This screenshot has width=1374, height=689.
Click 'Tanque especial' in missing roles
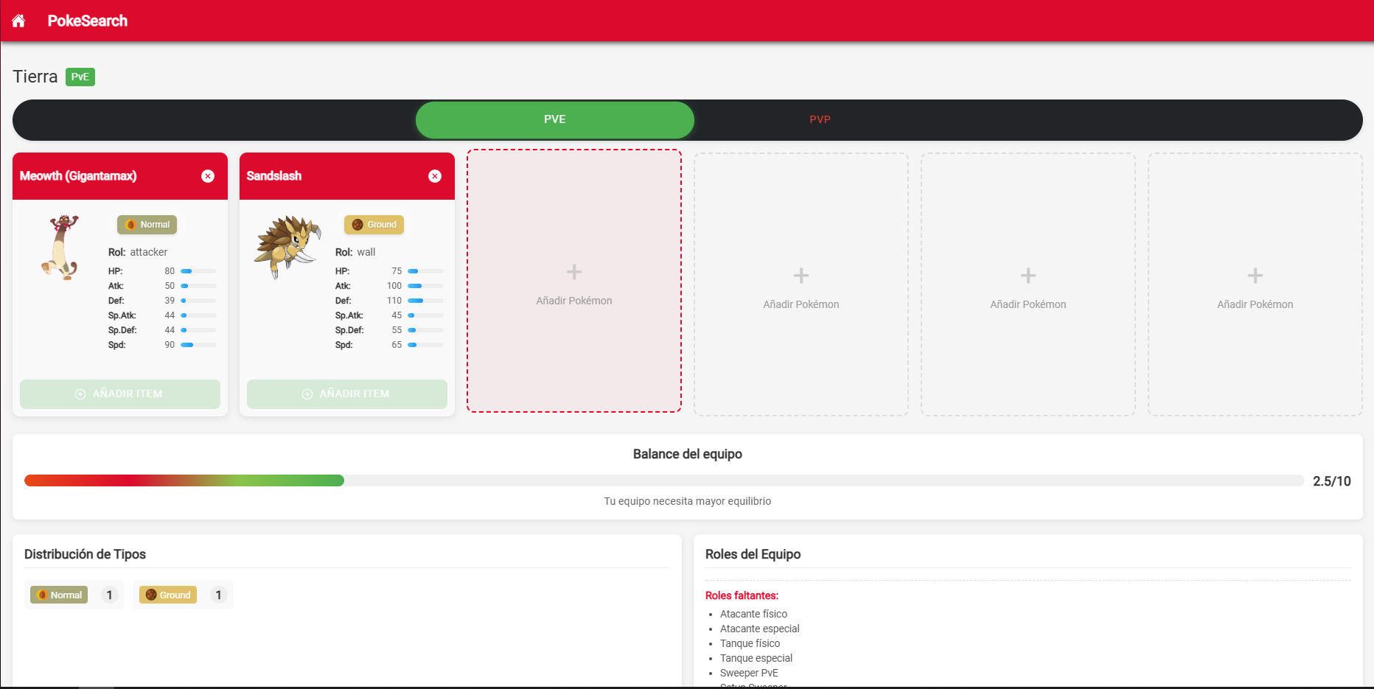(756, 658)
